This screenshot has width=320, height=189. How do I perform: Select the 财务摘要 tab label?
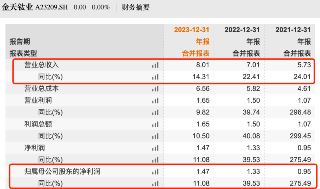(x=136, y=7)
